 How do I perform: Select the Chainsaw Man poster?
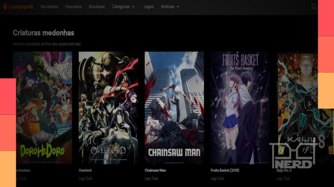[x=174, y=108]
